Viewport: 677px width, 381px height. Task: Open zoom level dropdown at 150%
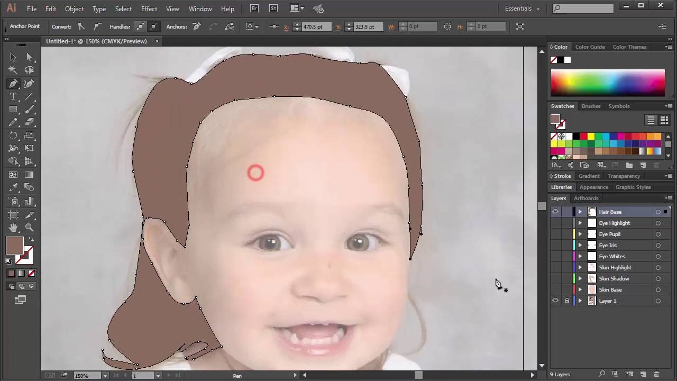click(x=105, y=375)
